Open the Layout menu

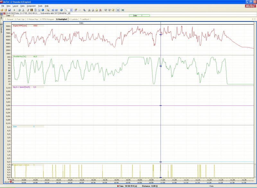[x=15, y=6]
